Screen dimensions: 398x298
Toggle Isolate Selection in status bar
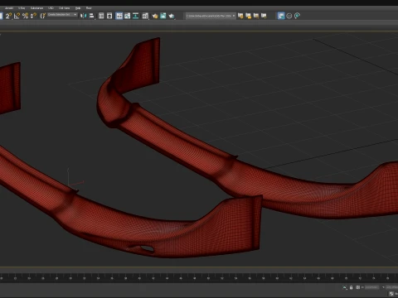pyautogui.click(x=345, y=287)
